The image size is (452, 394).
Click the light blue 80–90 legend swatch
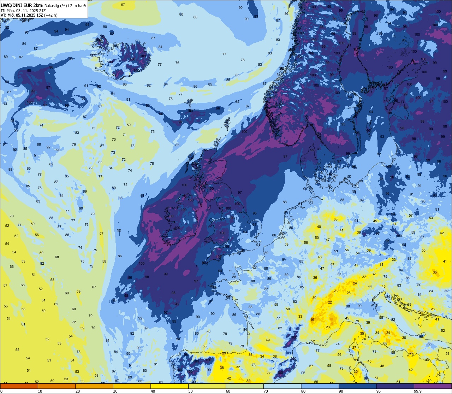coord(320,386)
